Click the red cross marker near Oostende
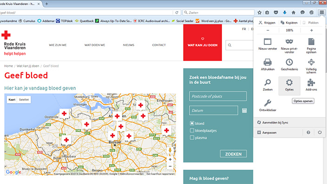This screenshot has width=327, height=184. tap(64, 114)
